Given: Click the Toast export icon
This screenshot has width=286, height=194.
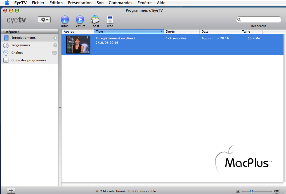Looking at the screenshot, I should pos(95,20).
